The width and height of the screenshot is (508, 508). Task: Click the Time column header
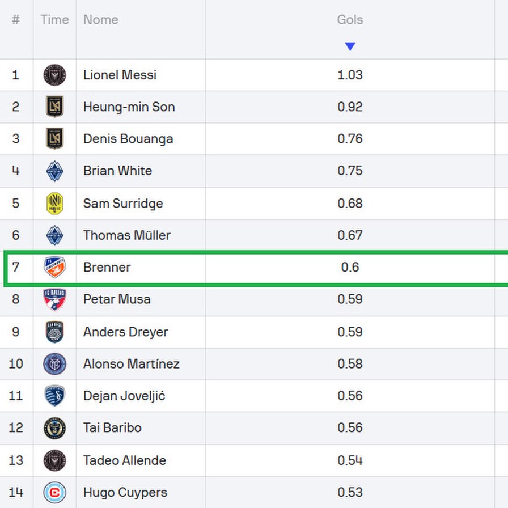(x=54, y=20)
